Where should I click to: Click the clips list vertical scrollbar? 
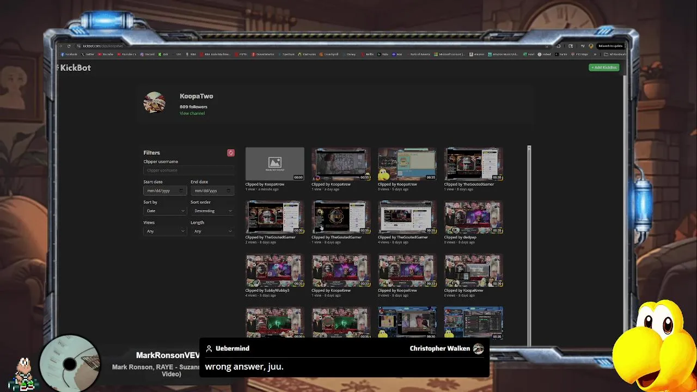(x=529, y=245)
